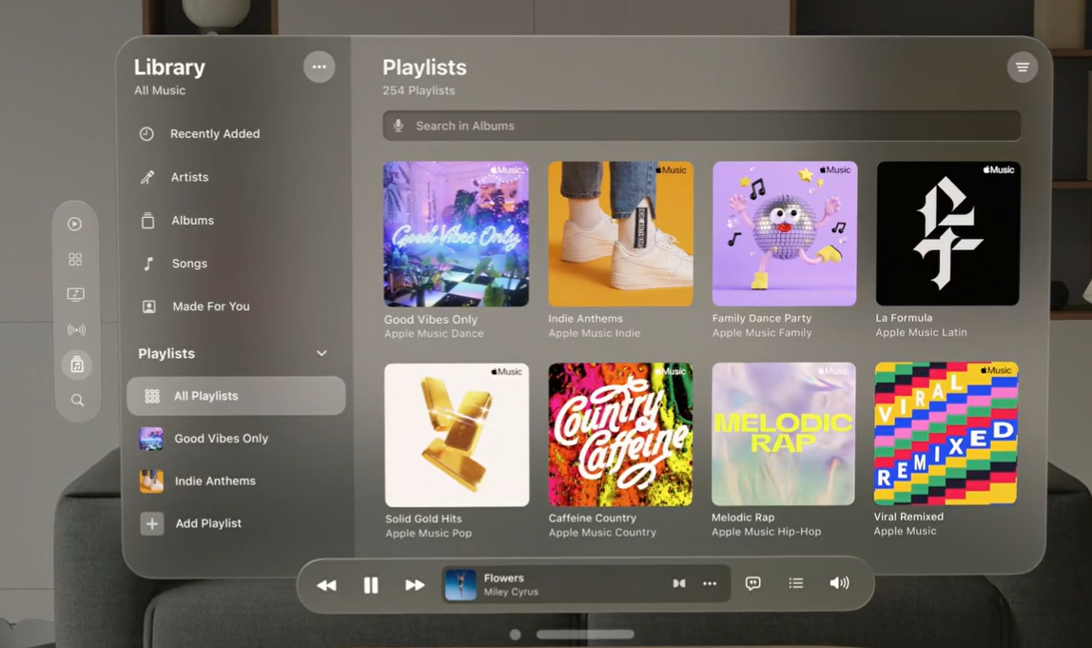Open the Solid Gold Hits playlist
This screenshot has height=648, width=1092.
457,435
